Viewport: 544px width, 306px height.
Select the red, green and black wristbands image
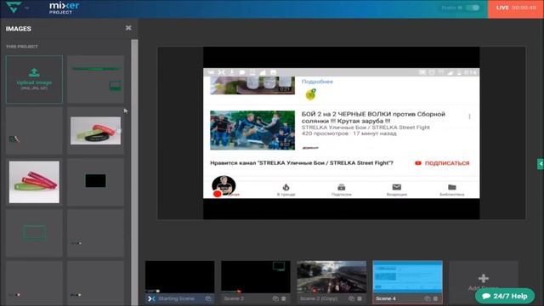[x=96, y=130]
